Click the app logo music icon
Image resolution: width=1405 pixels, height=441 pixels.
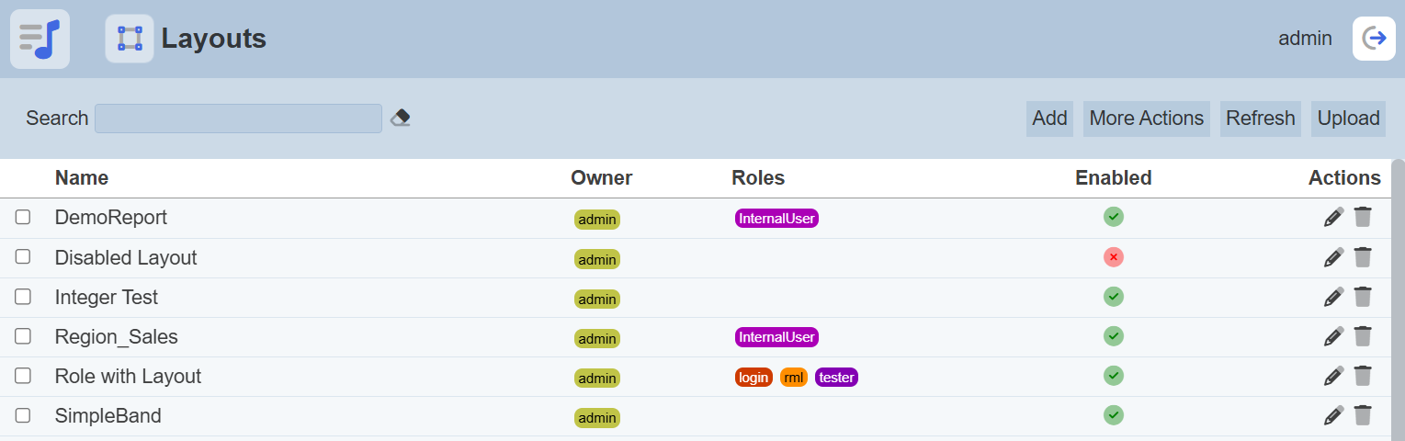[x=40, y=39]
